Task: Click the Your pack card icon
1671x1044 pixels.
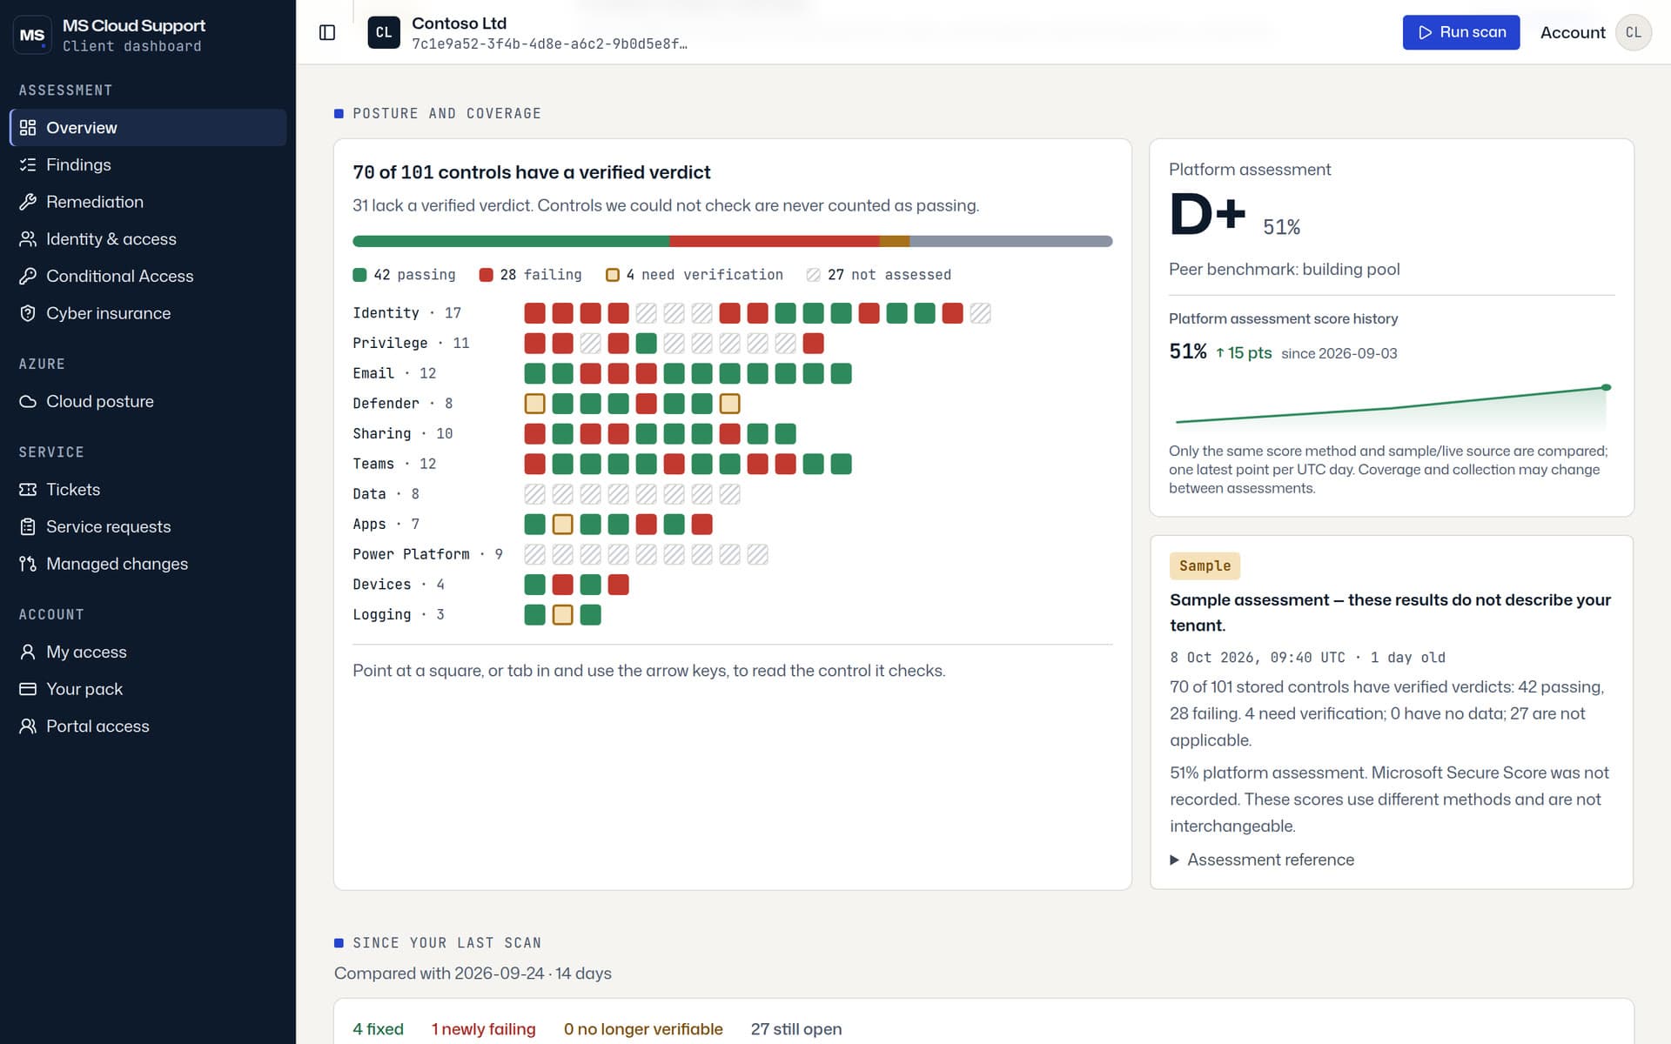Action: (28, 689)
